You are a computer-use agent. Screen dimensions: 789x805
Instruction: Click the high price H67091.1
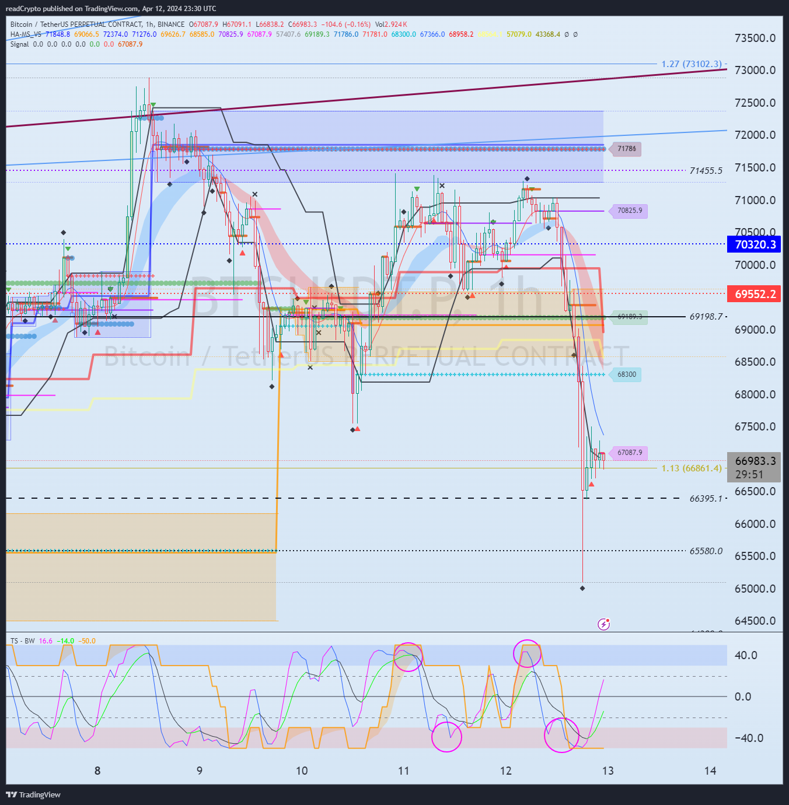tap(237, 24)
